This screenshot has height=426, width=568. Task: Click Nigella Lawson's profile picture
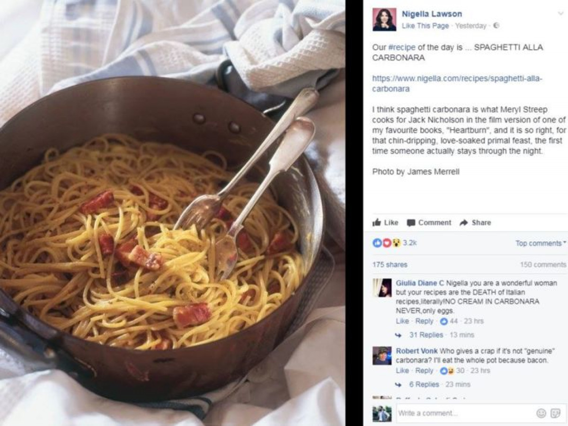coord(384,19)
